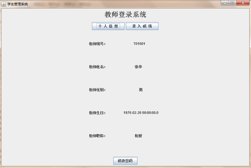Minimize the 学生管理系统 window

click(225, 3)
